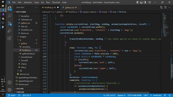Click the synchronize changes icon in status bar
Viewport: 173px width, 97px height.
pyautogui.click(x=19, y=95)
